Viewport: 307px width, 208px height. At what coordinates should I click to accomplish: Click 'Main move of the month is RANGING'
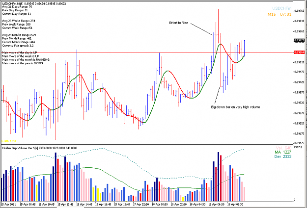pos(26,60)
